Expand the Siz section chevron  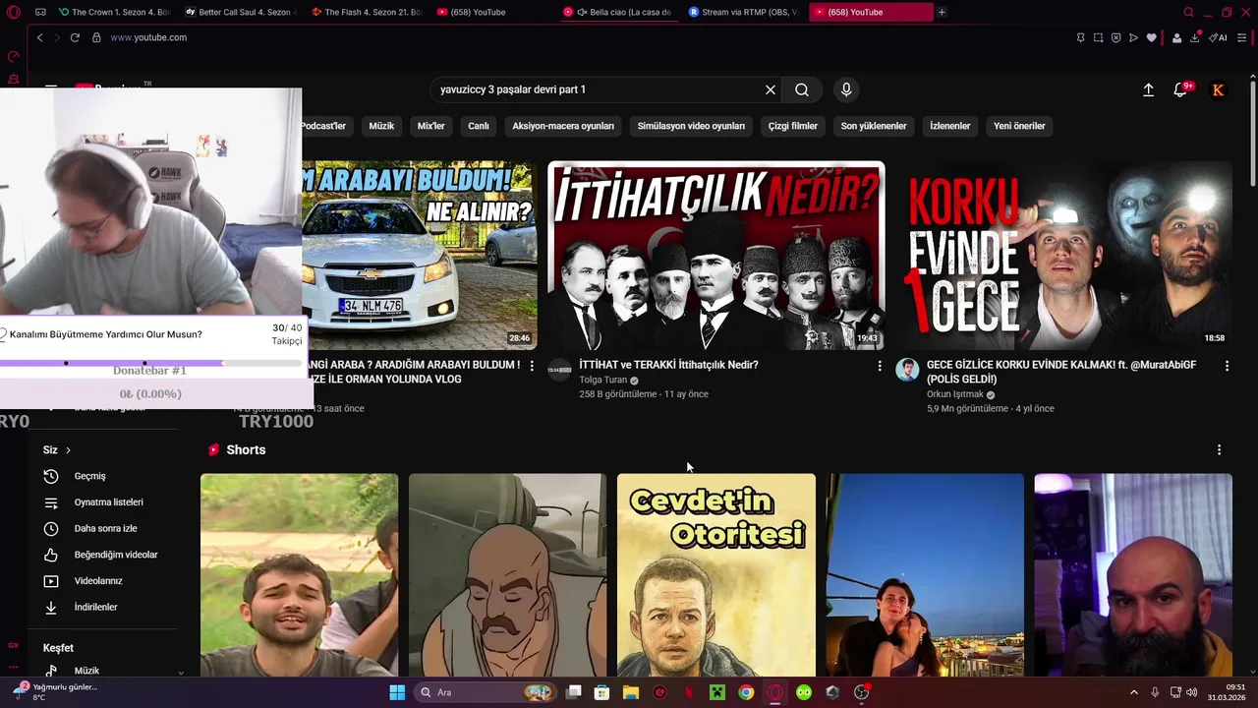68,449
